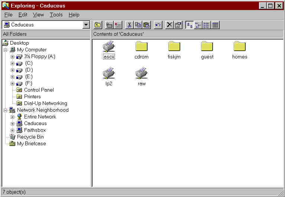Viewport: 285px width, 197px height.
Task: Click the Map Network Drive icon
Action: (109, 25)
